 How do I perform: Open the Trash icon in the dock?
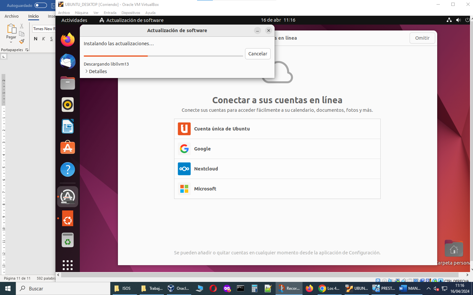[x=67, y=240]
